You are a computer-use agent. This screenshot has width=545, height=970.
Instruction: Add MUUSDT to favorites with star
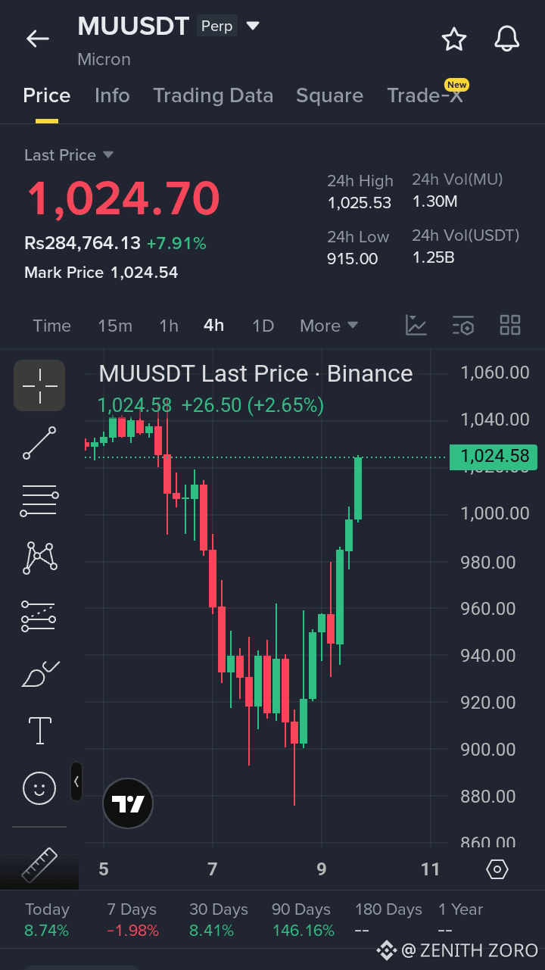454,39
